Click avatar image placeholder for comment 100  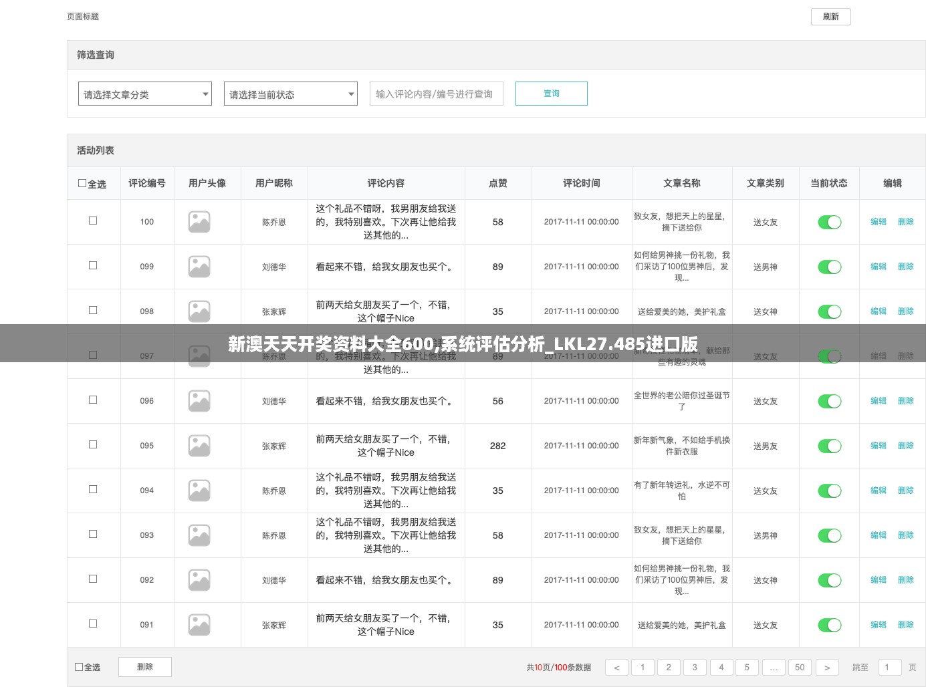199,222
